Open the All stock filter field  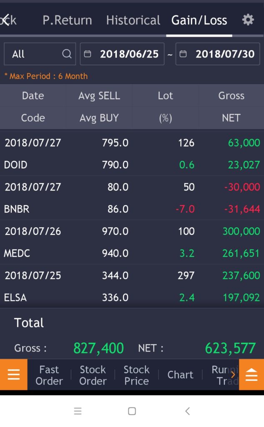[33, 54]
